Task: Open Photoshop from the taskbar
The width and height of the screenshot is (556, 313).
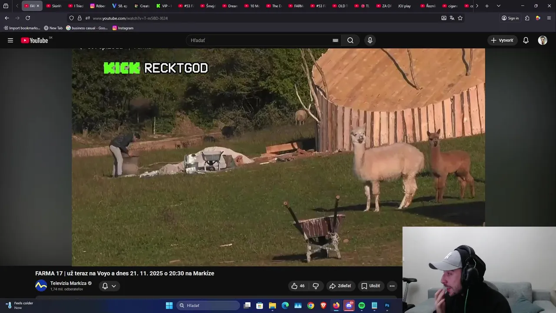Action: [x=387, y=306]
